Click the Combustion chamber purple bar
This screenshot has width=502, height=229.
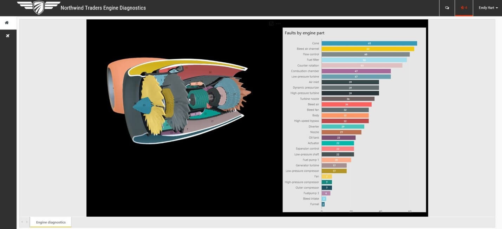pyautogui.click(x=356, y=71)
